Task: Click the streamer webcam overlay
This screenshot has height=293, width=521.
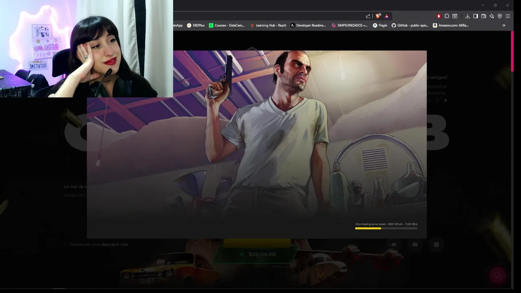Action: click(86, 48)
